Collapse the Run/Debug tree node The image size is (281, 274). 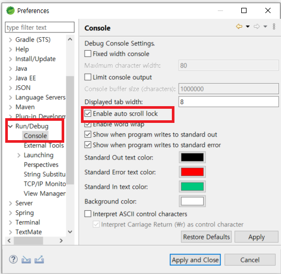coord(10,126)
